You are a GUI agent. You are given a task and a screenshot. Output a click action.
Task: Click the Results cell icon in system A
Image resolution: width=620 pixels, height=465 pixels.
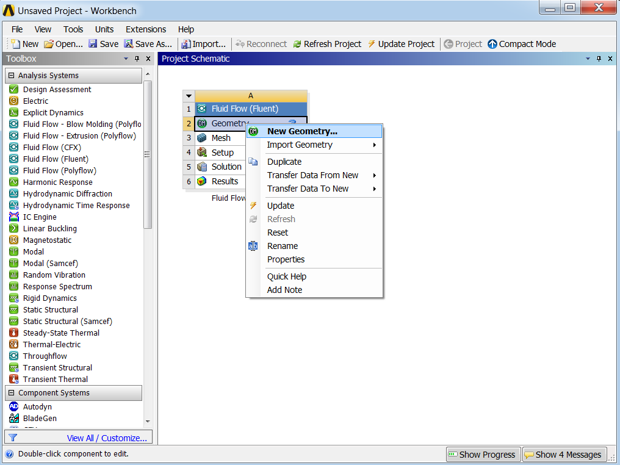click(202, 181)
